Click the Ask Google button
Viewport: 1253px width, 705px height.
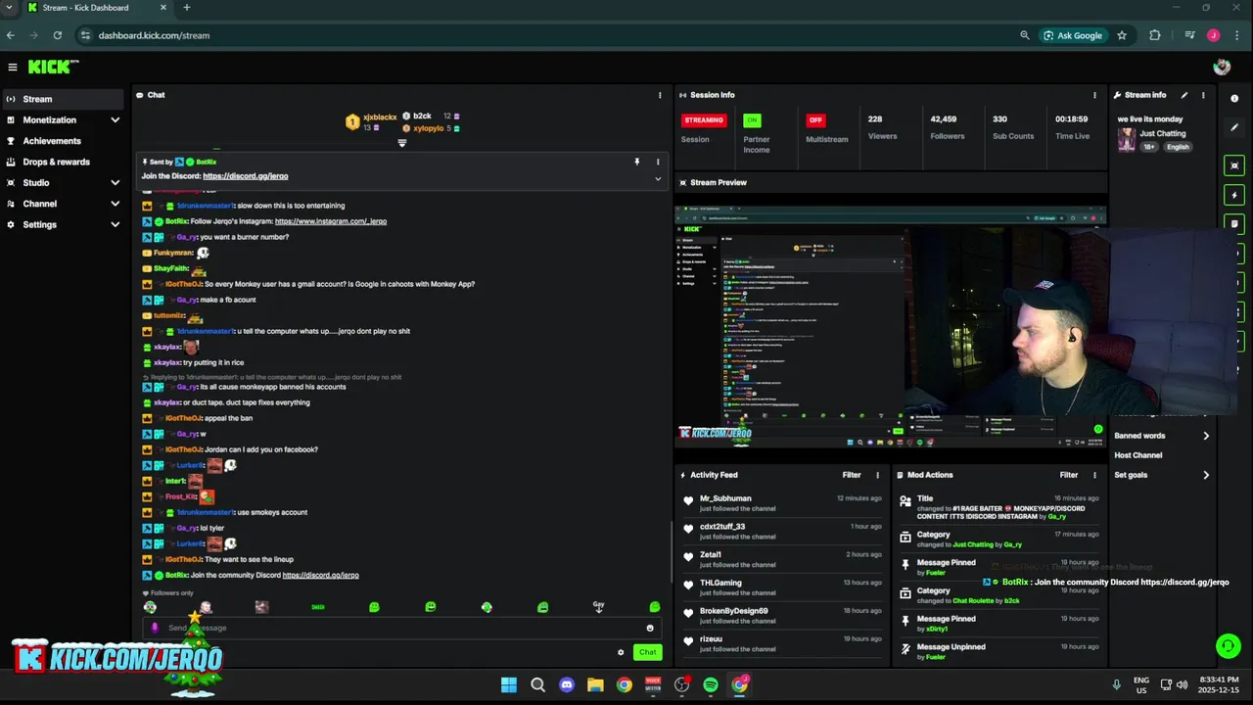coord(1072,35)
